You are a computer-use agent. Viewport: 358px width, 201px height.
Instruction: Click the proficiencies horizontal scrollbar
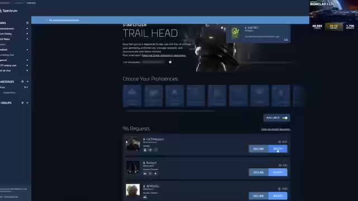170,111
